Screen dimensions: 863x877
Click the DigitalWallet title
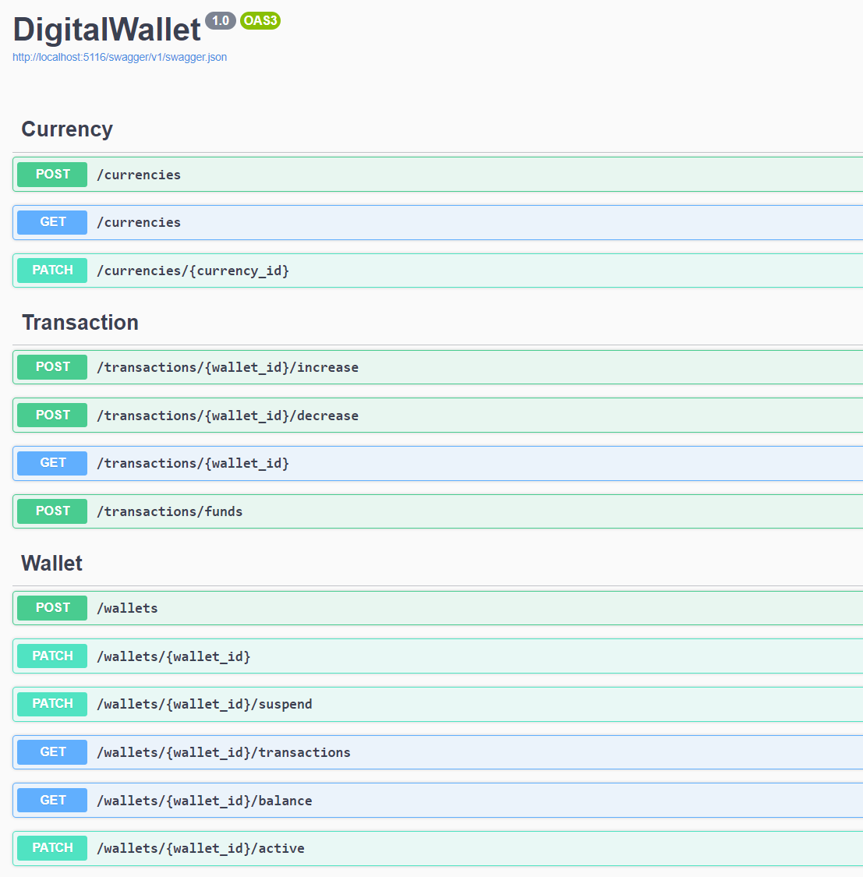107,29
